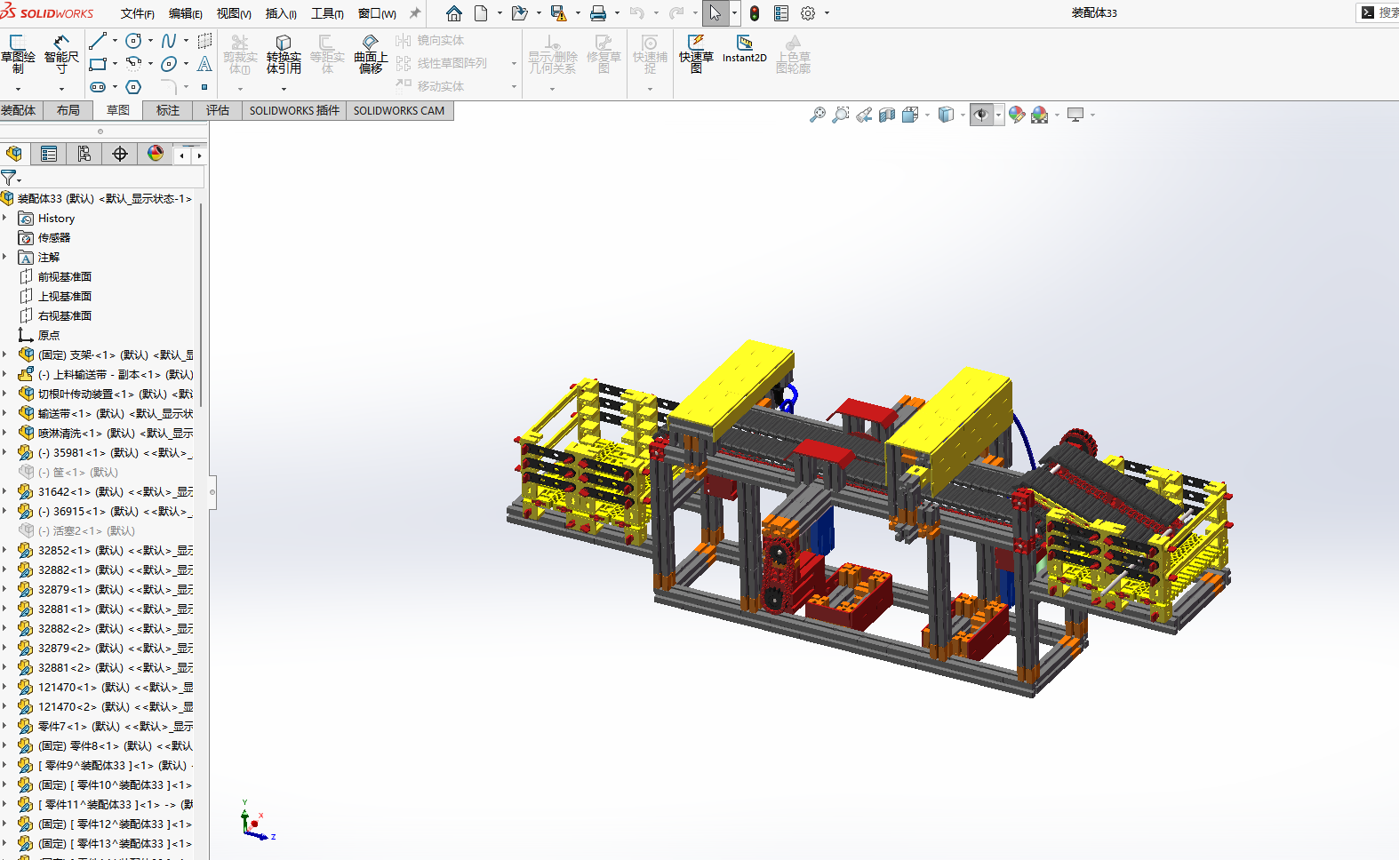Click the Home icon in the top toolbar
The width and height of the screenshot is (1399, 860).
click(x=453, y=13)
